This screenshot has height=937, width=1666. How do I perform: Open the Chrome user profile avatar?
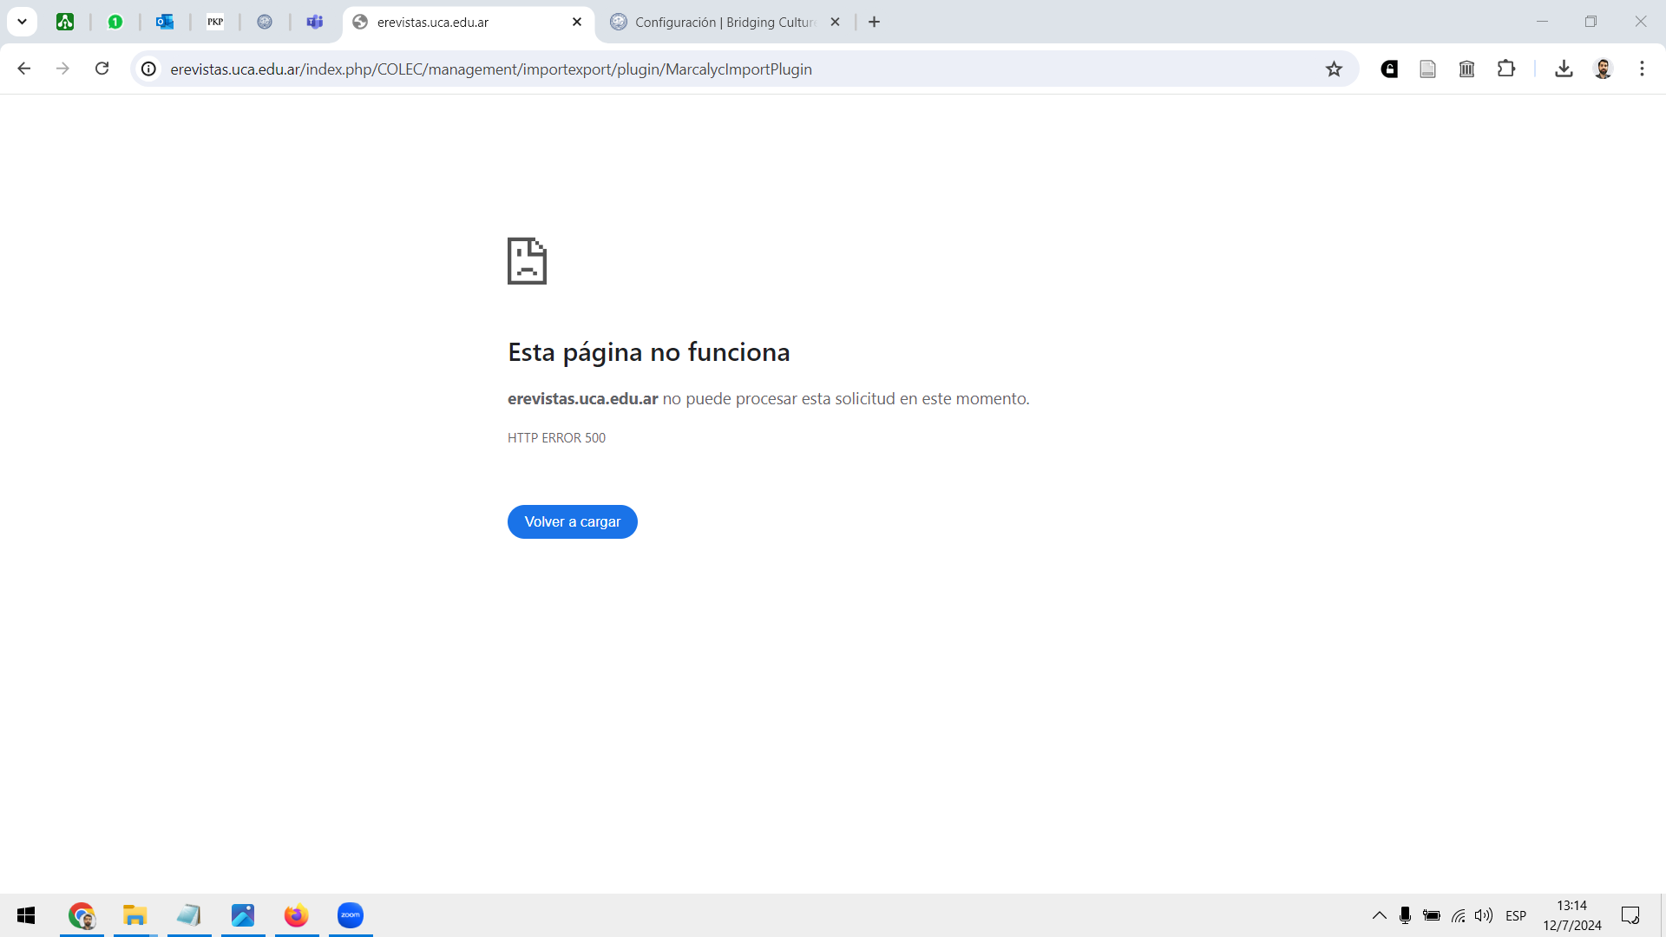point(1603,69)
